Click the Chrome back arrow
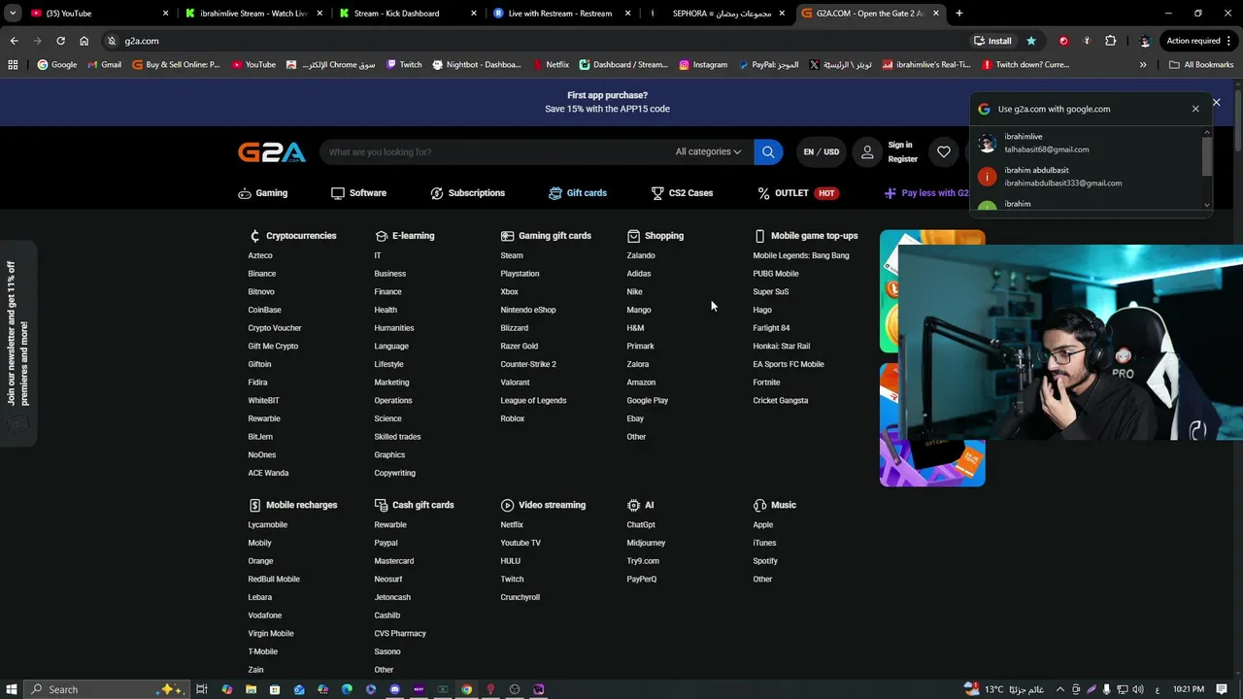The height and width of the screenshot is (699, 1243). [x=14, y=41]
